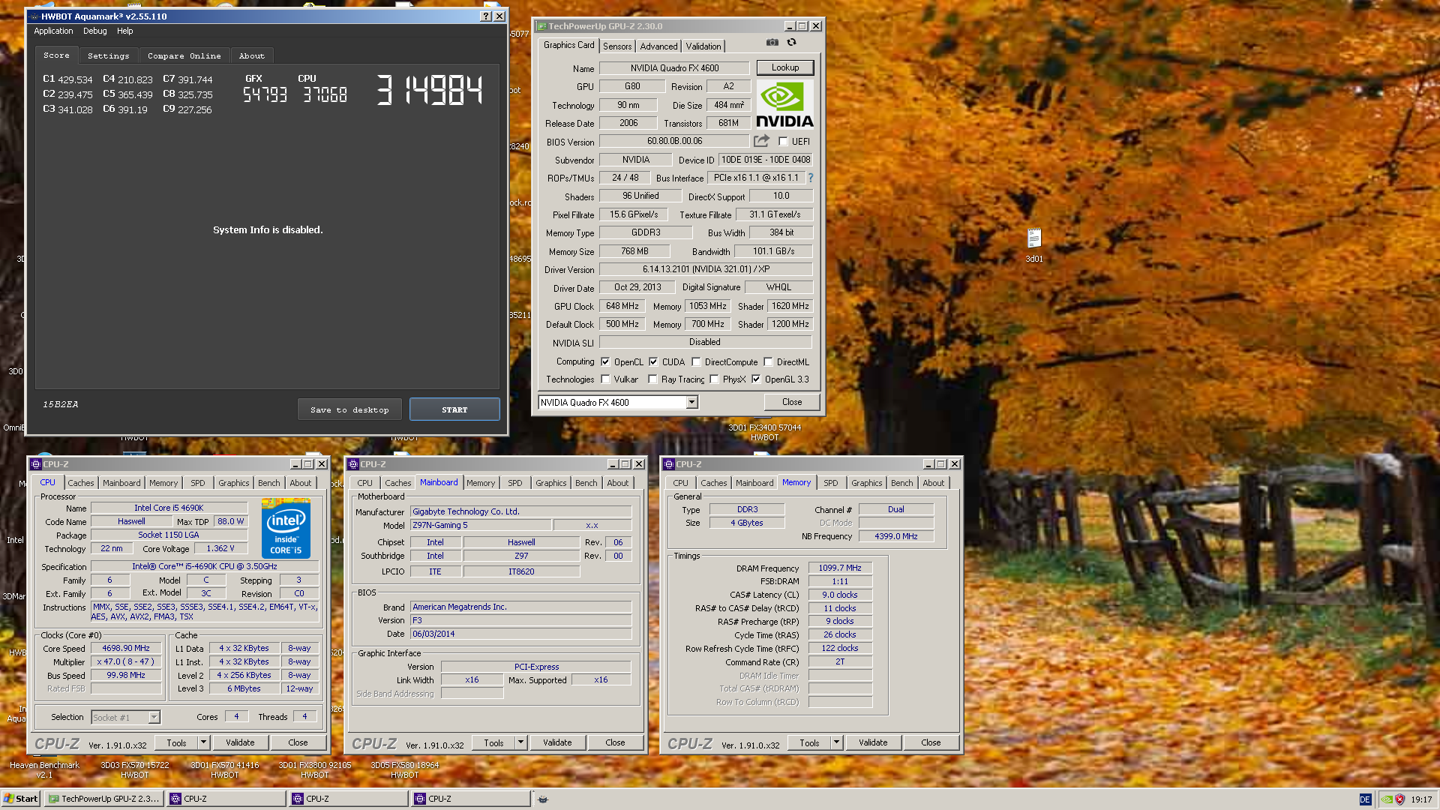Take a GPU-Z screenshot with camera icon
1440x810 pixels.
[772, 43]
